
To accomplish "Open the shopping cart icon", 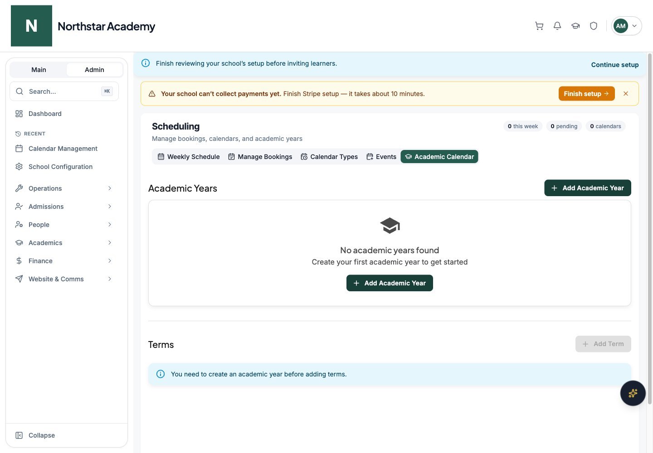I will point(539,26).
